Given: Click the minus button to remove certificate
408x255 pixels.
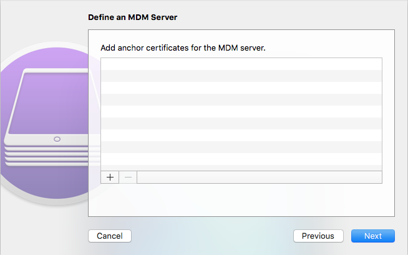Looking at the screenshot, I should coord(128,177).
